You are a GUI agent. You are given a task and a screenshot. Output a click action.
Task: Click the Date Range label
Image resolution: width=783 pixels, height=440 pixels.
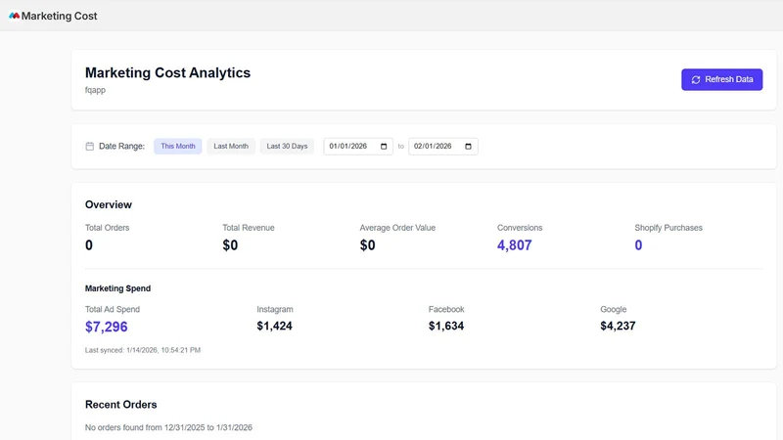click(x=121, y=146)
